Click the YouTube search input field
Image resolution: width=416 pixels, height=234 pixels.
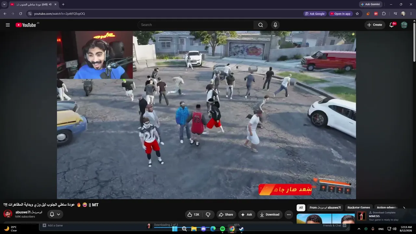tap(196, 25)
